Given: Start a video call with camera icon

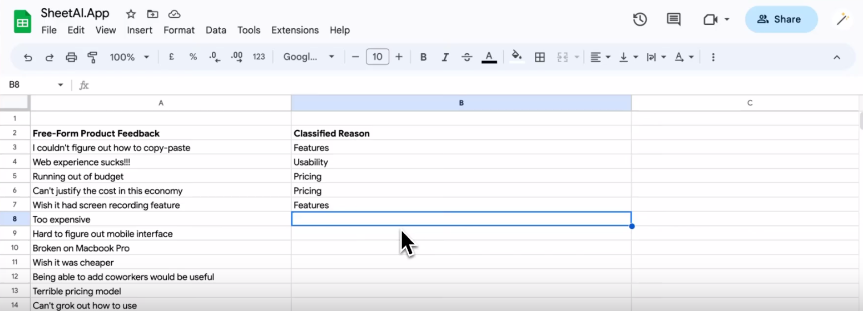Looking at the screenshot, I should 711,19.
